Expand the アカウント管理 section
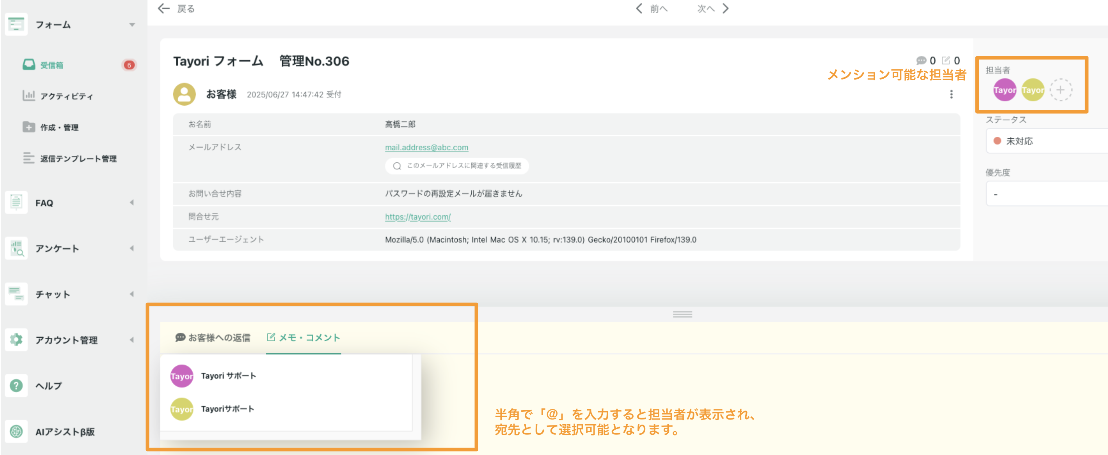 (x=131, y=340)
